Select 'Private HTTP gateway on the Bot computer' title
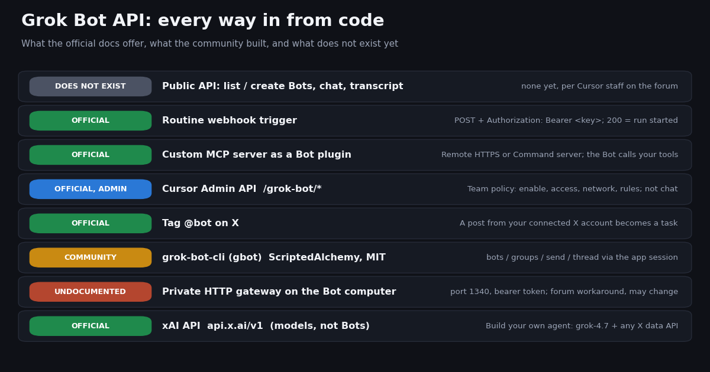 [x=279, y=292]
